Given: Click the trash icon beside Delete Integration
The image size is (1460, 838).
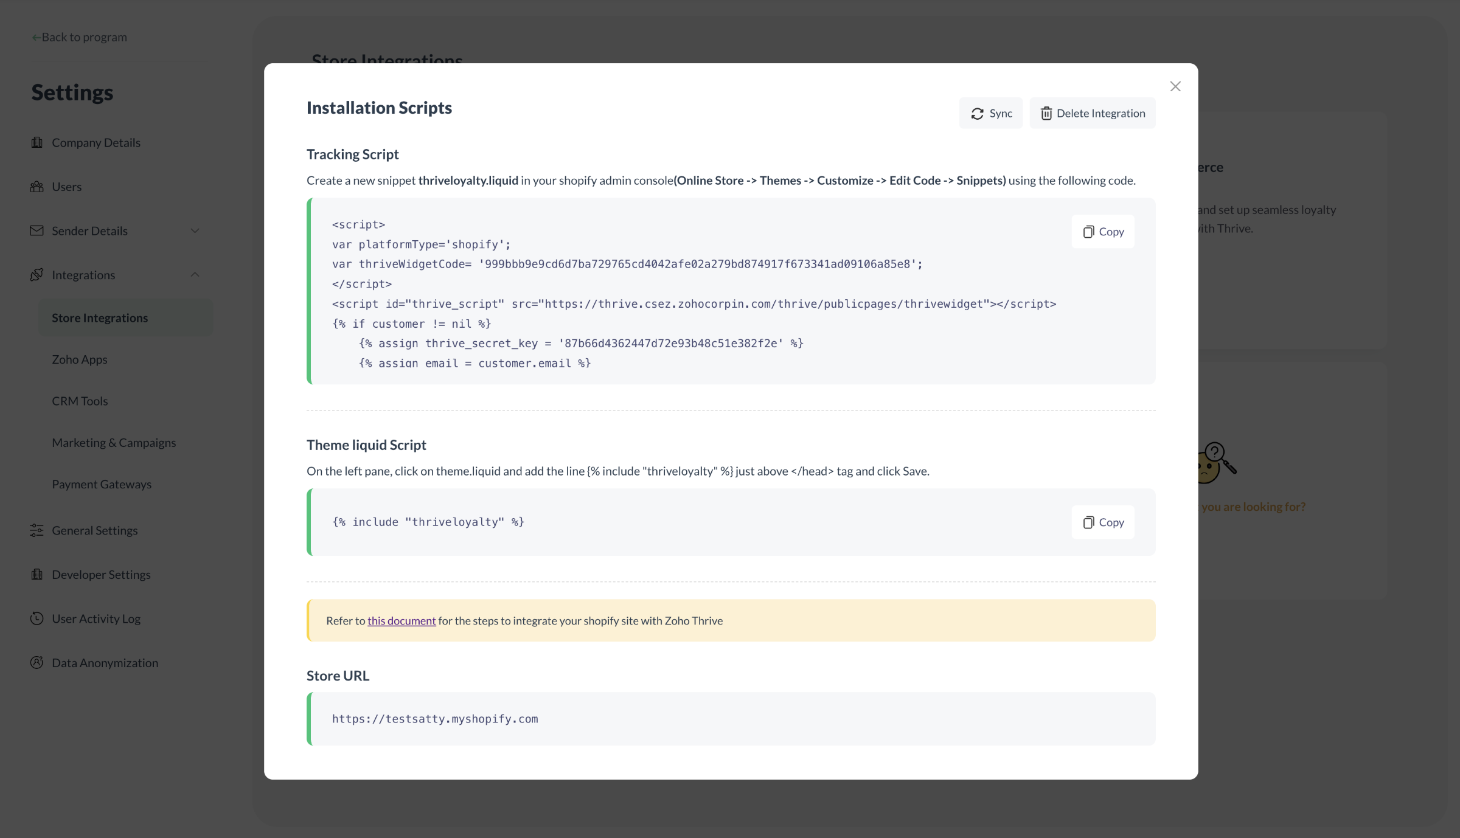Looking at the screenshot, I should pos(1047,113).
